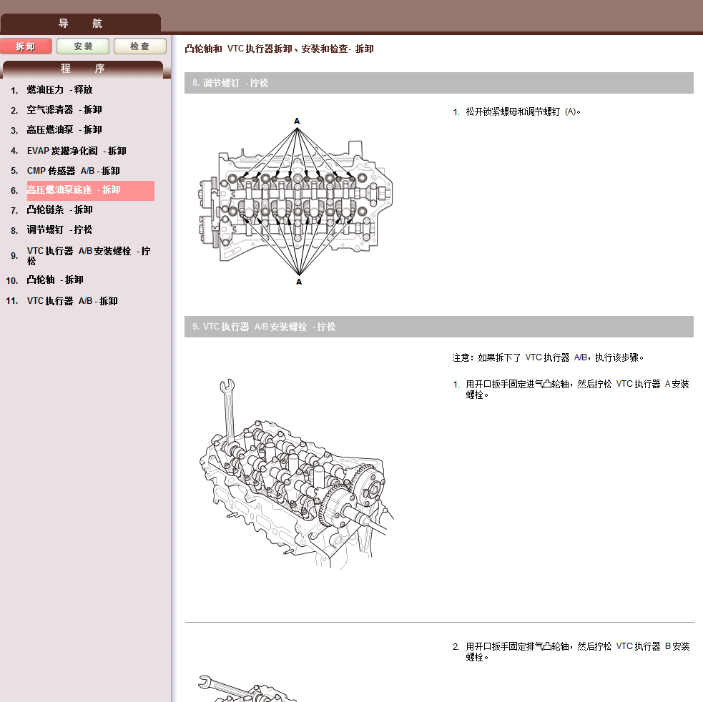703x702 pixels.
Task: Click the partially visible exhaust camshaft illustration
Action: pyautogui.click(x=247, y=688)
